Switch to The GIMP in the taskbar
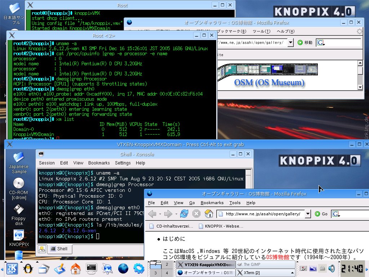The height and width of the screenshot is (277, 369). pos(266,264)
